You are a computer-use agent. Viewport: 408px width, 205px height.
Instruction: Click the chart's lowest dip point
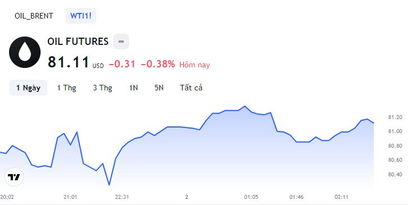pos(109,185)
